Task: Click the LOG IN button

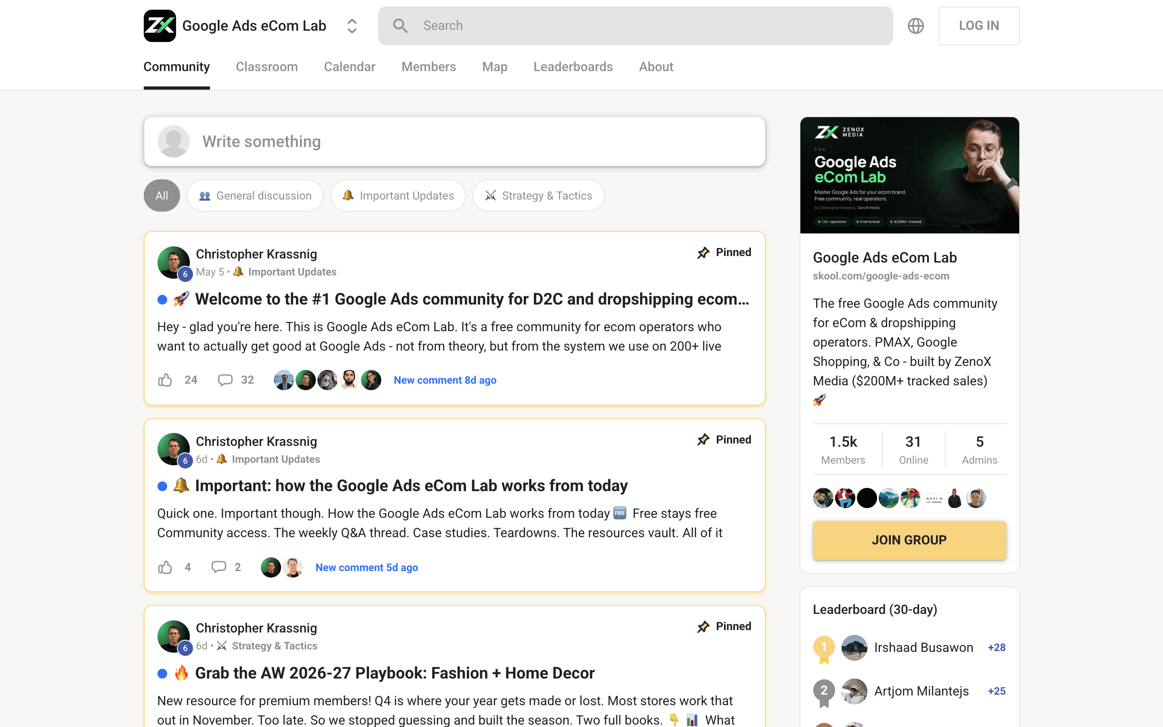Action: [x=978, y=26]
